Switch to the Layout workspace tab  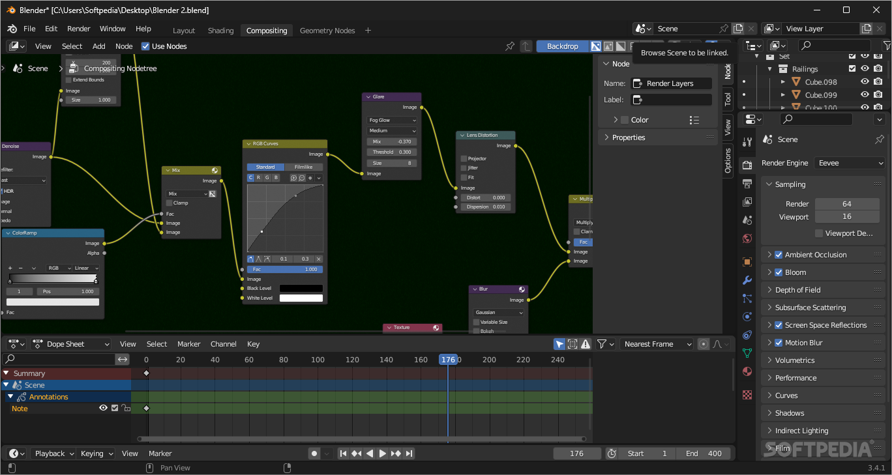point(183,31)
